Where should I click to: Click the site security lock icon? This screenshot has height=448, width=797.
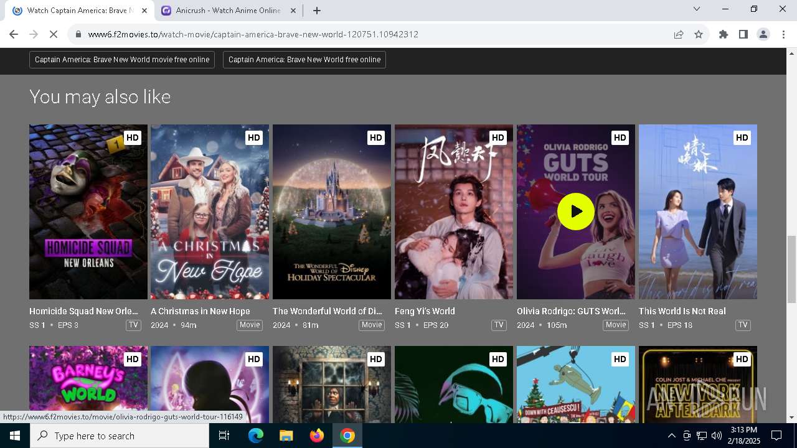click(x=78, y=34)
